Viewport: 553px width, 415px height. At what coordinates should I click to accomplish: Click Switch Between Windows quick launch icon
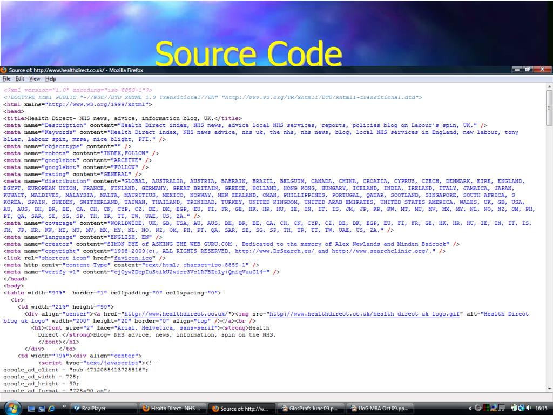(41, 409)
